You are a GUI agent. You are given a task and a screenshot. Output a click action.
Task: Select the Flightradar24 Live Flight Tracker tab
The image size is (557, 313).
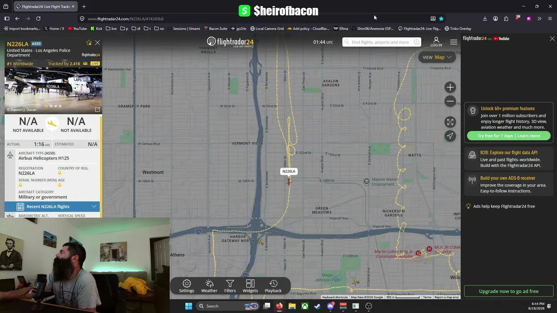pos(45,7)
